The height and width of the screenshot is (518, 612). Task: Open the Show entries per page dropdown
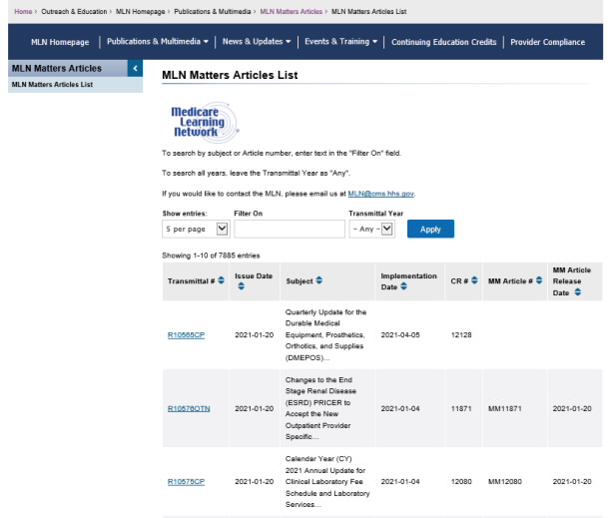pos(196,229)
